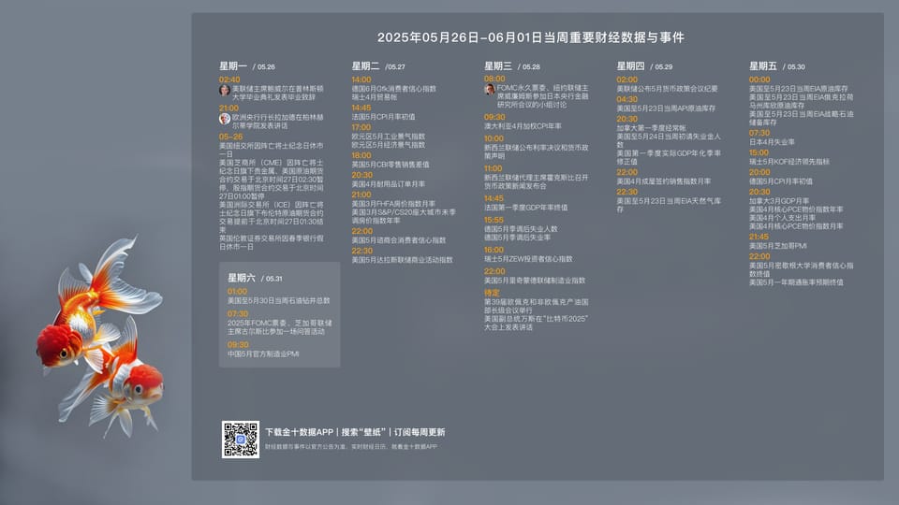
Task: Click 日本4月失业率
Action: point(772,142)
